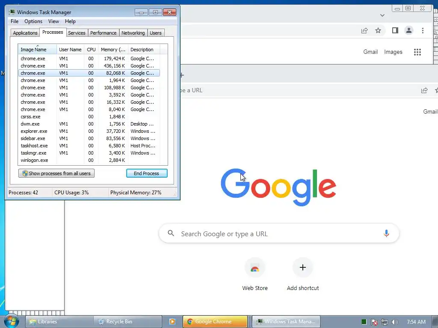The height and width of the screenshot is (328, 438).
Task: Click the magnifier icon in search box
Action: [x=171, y=233]
